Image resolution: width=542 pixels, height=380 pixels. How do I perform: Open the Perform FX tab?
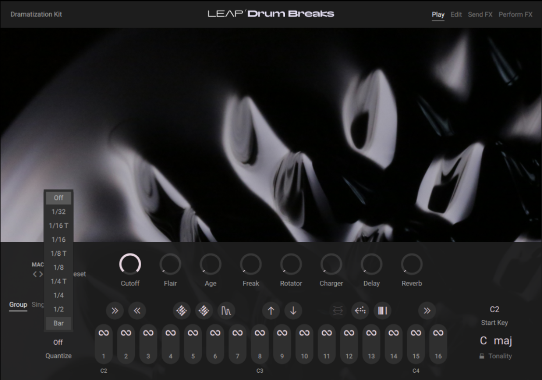tap(515, 14)
